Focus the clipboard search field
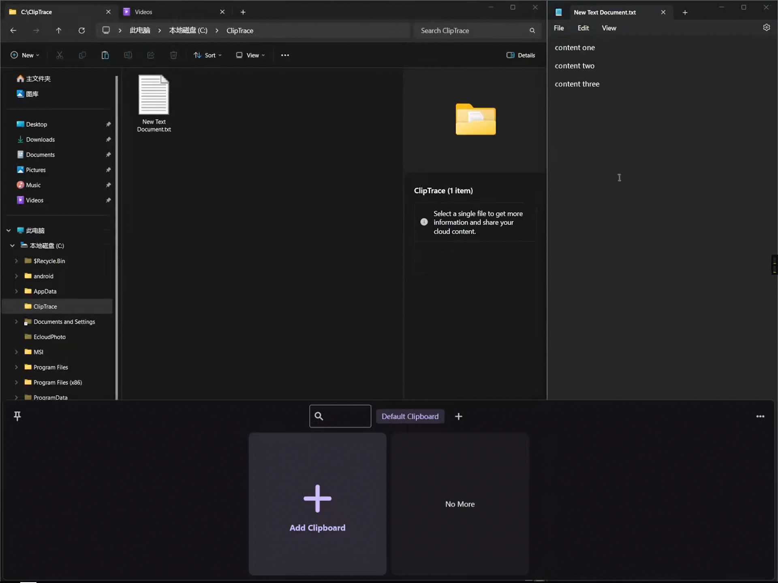The height and width of the screenshot is (583, 778). tap(340, 416)
